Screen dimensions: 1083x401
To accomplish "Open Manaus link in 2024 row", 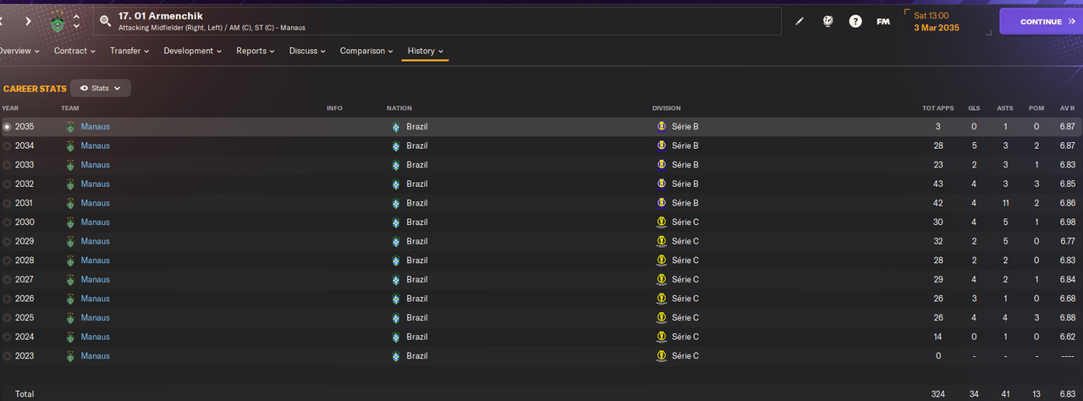I will pos(95,337).
